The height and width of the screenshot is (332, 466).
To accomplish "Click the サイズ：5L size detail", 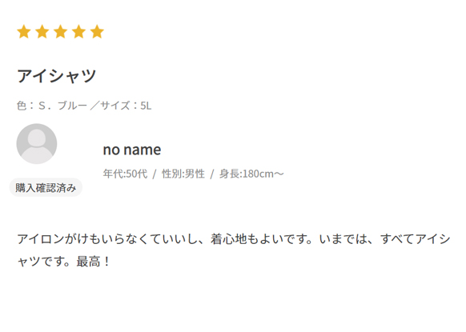I will pos(126,106).
